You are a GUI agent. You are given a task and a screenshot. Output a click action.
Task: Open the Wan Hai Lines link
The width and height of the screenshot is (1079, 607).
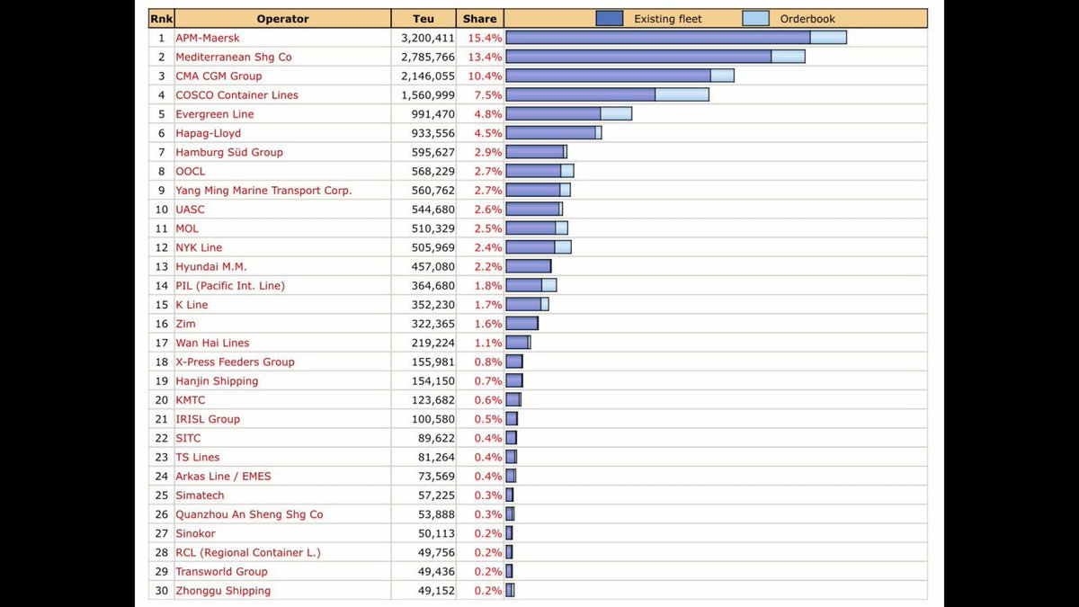tap(212, 343)
